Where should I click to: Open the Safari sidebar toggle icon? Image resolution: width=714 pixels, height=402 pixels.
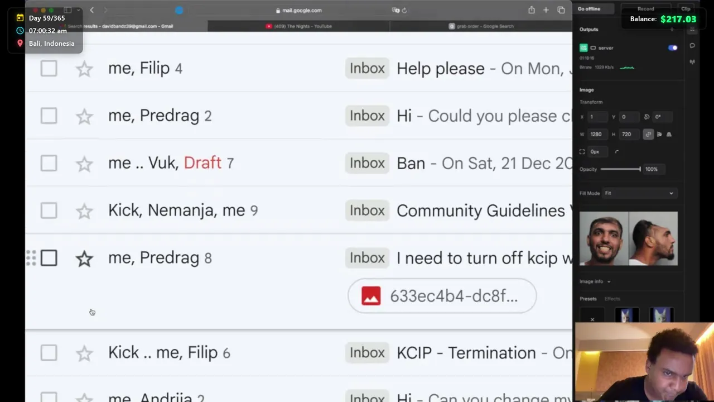tap(67, 10)
